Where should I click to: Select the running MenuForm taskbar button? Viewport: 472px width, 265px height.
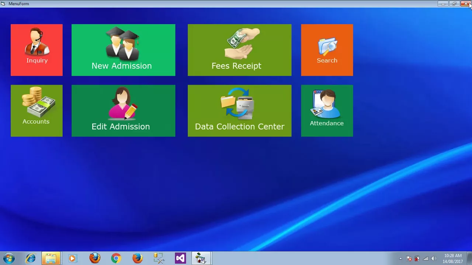click(x=201, y=258)
